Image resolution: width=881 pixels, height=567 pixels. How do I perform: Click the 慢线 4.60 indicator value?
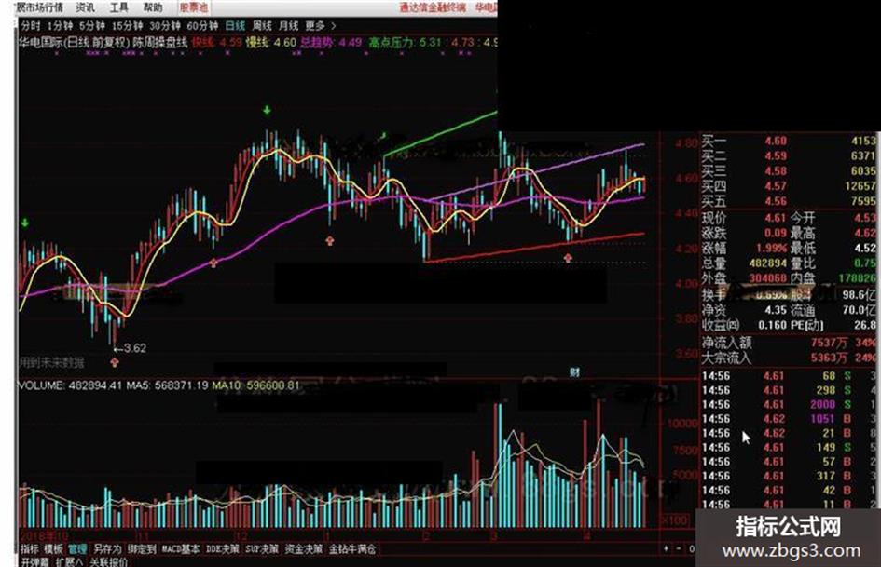tap(270, 42)
